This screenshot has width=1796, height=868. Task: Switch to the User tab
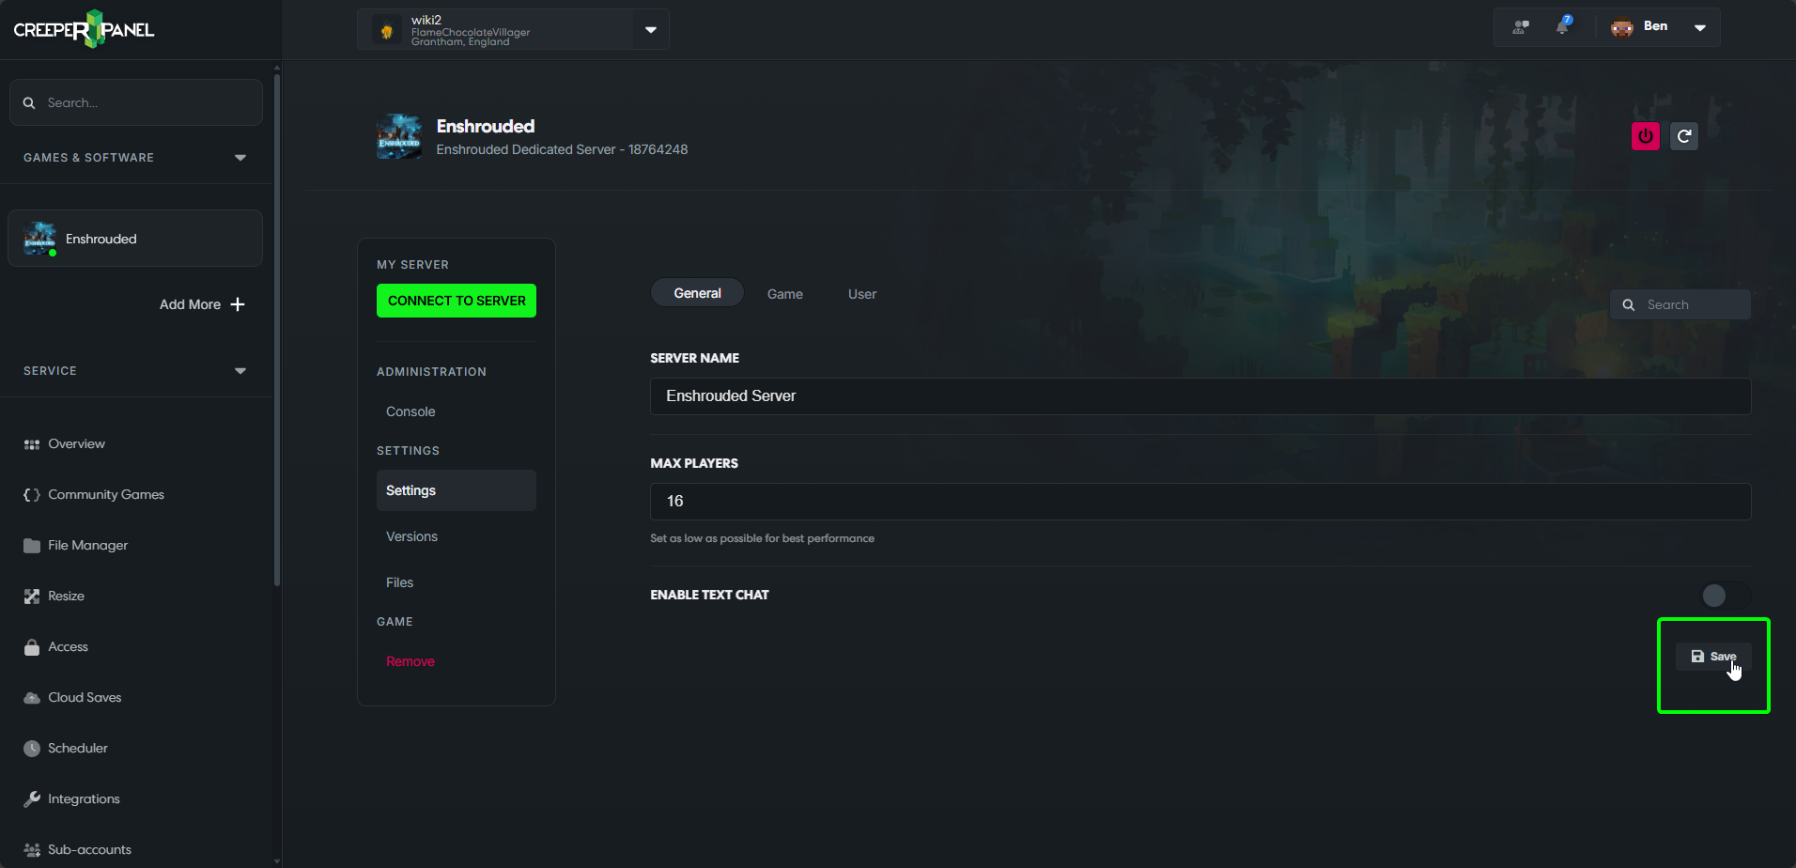click(x=862, y=294)
